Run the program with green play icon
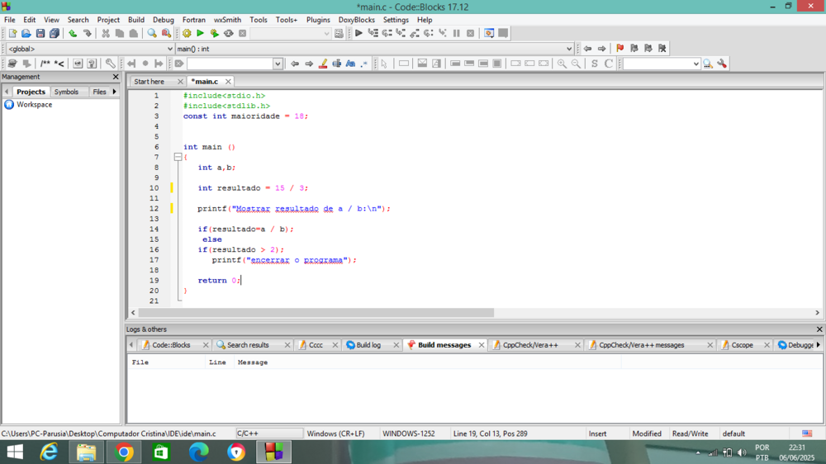The image size is (826, 464). point(201,34)
